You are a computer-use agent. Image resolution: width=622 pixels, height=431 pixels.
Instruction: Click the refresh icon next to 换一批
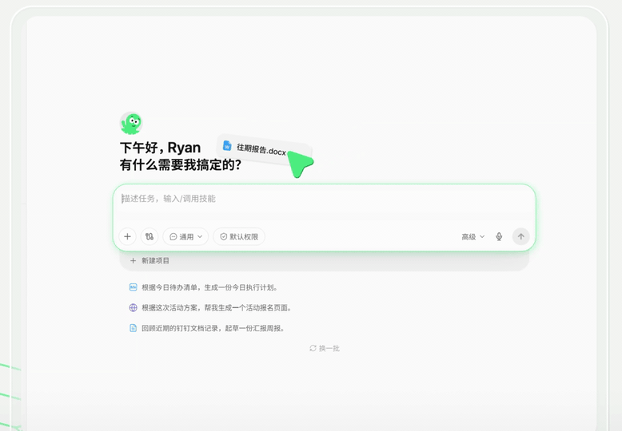coord(313,348)
